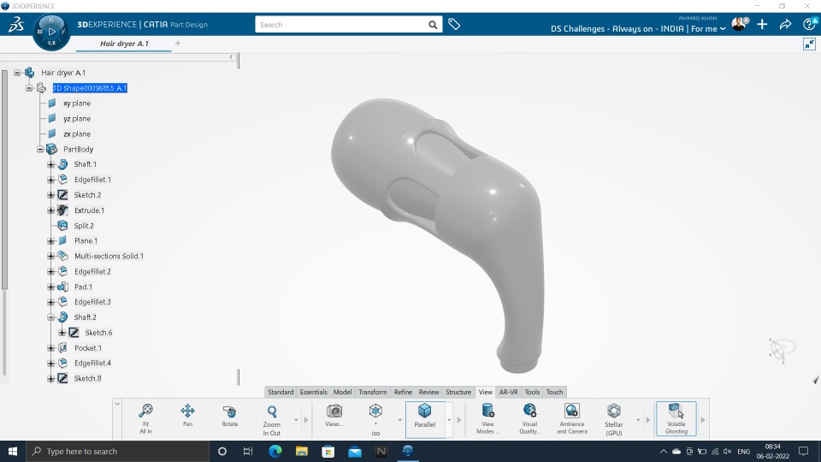
Task: Open the Transform toolbar tab
Action: click(372, 392)
